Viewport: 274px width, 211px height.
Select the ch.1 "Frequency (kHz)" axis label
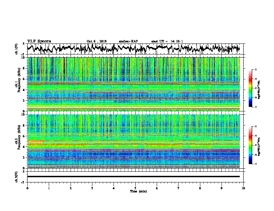[19, 80]
